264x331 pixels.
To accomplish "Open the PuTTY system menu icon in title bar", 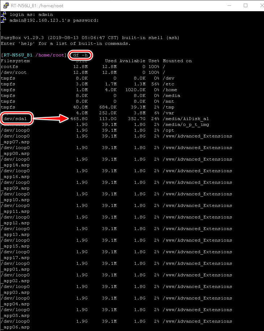I will (x=6, y=5).
